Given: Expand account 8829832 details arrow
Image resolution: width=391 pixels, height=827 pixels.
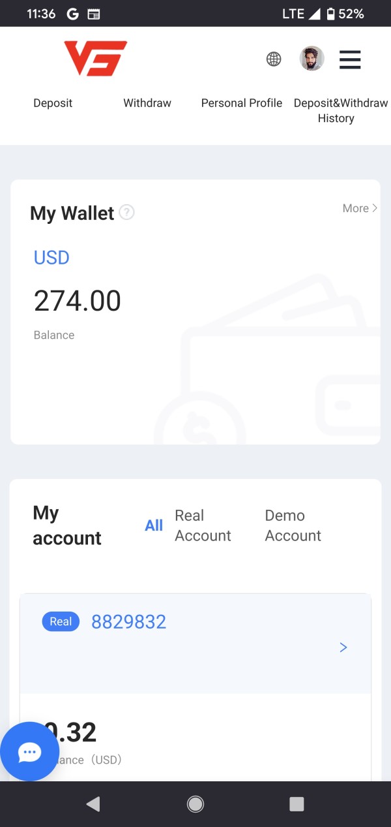Looking at the screenshot, I should point(343,648).
